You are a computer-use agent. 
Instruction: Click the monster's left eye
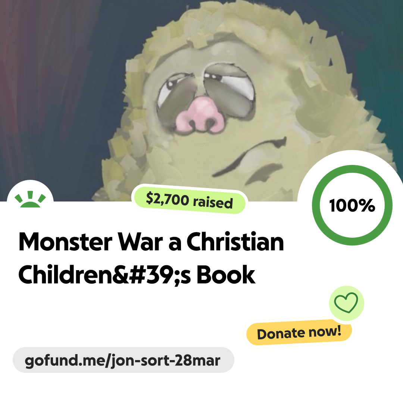176,96
